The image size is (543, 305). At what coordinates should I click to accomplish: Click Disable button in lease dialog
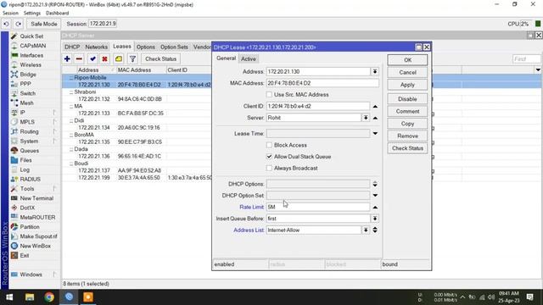[x=407, y=99]
